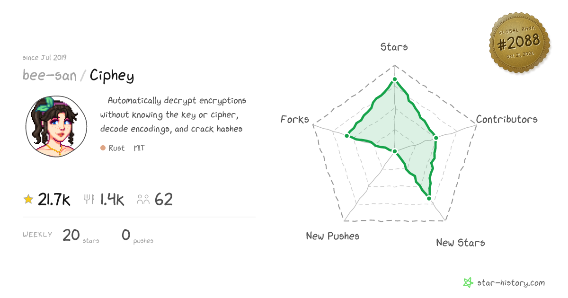
Task: Click the repository description text
Action: [173, 114]
